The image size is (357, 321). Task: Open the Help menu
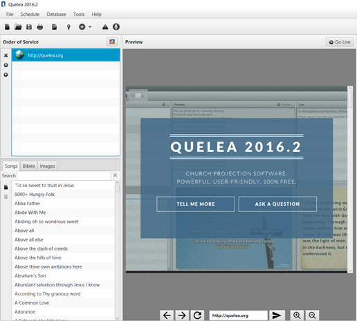(x=97, y=14)
